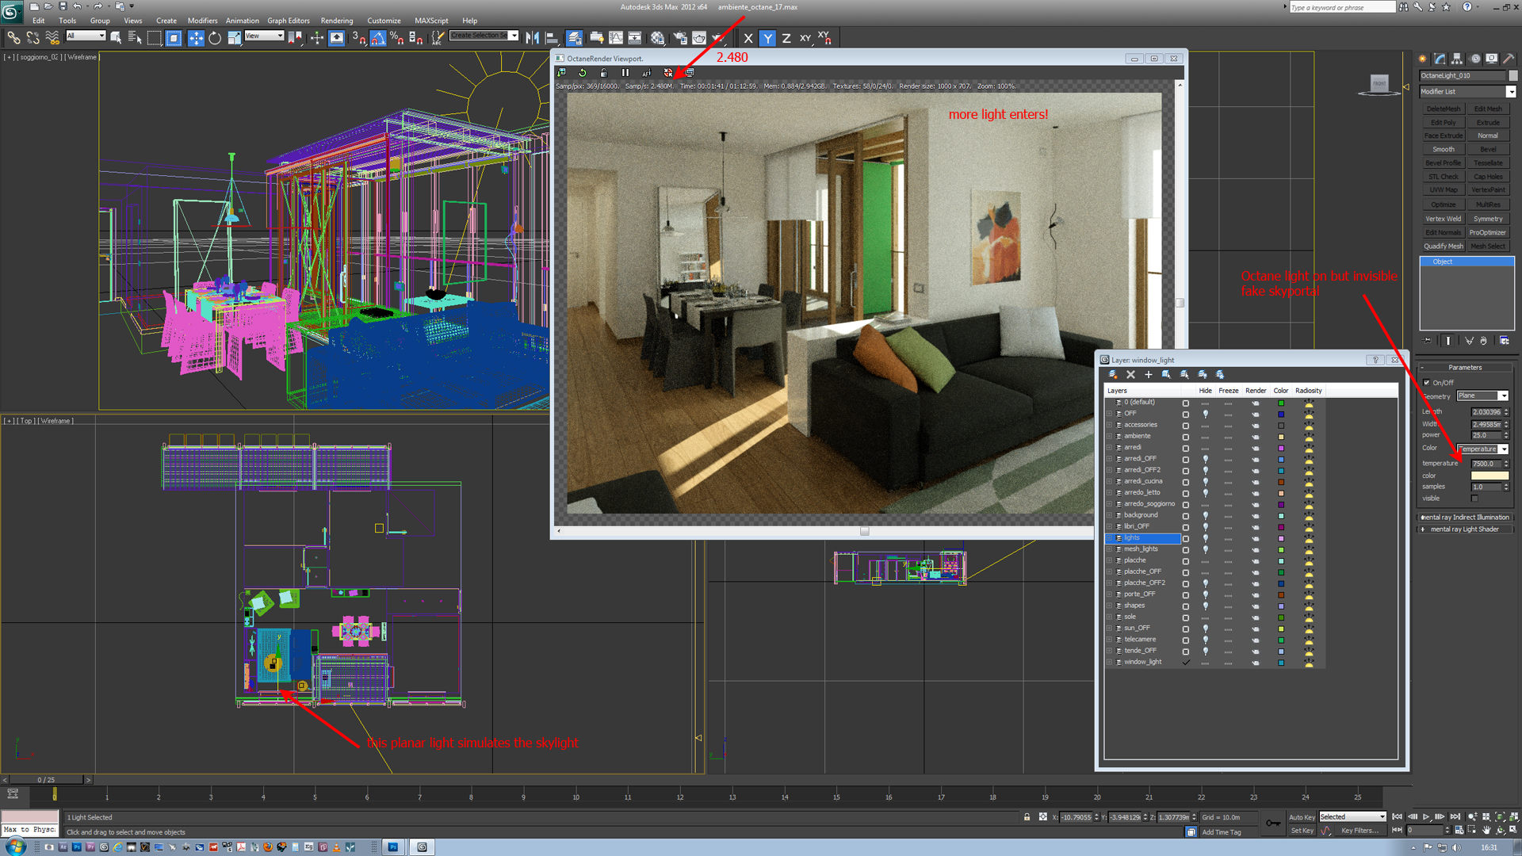Open the Rendering menu

click(x=336, y=21)
